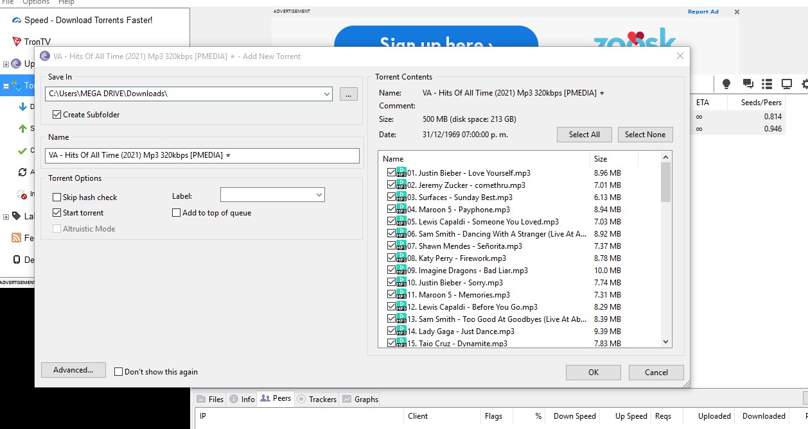
Task: Sort file list by Name column header
Action: [x=484, y=159]
